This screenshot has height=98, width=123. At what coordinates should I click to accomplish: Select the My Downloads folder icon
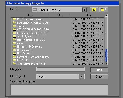point(14,50)
